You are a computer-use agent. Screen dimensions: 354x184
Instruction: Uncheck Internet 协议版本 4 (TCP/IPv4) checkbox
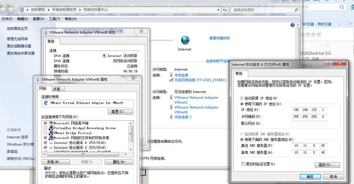pyautogui.click(x=46, y=148)
